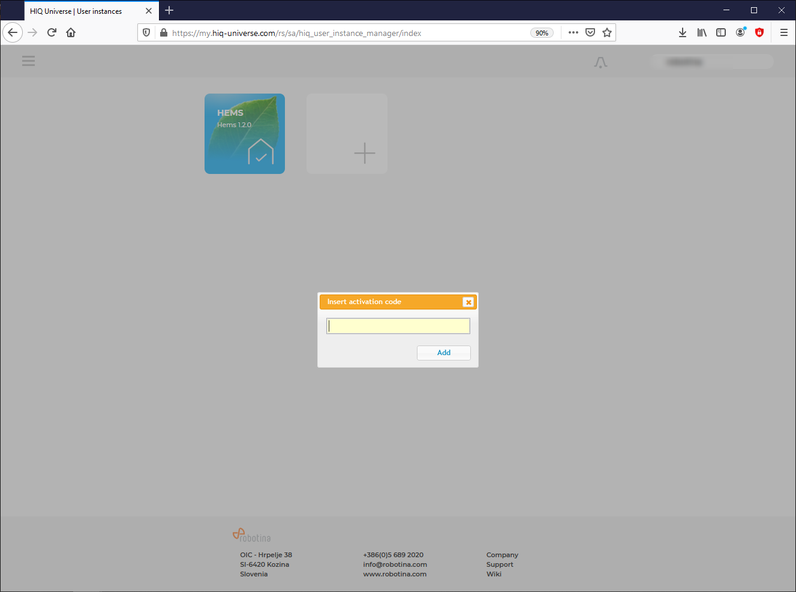Click the notification bell icon
796x592 pixels.
(x=600, y=62)
